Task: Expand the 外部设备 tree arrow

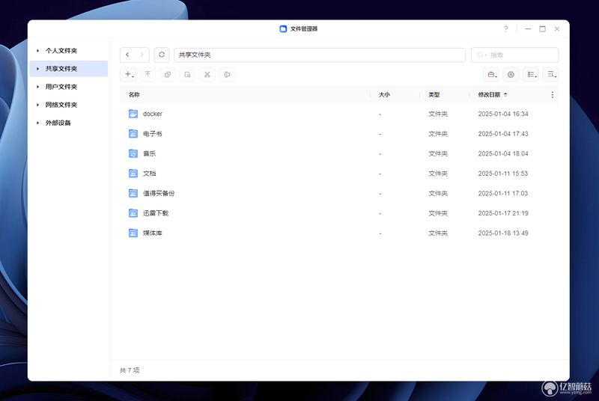Action: click(37, 123)
